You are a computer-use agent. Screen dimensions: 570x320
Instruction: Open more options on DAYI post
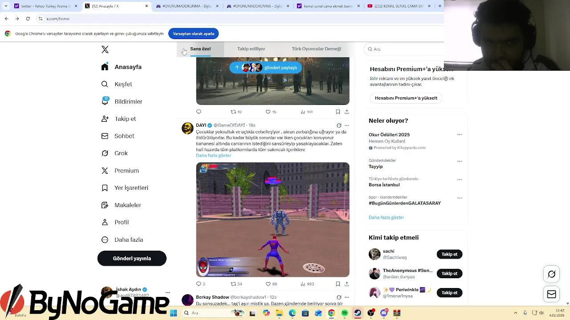pyautogui.click(x=347, y=125)
